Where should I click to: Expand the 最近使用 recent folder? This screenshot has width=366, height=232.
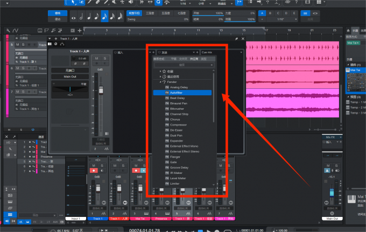pyautogui.click(x=160, y=76)
